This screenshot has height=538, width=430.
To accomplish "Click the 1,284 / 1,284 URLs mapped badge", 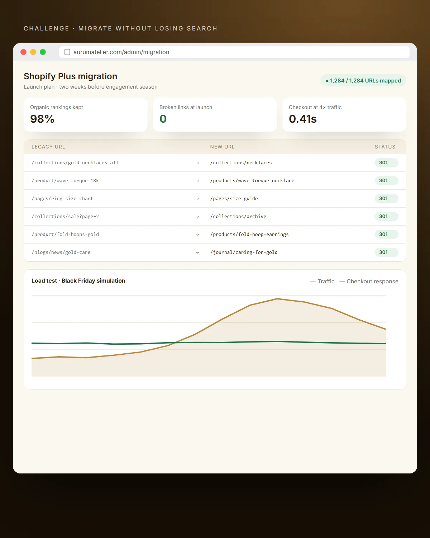I will point(363,81).
